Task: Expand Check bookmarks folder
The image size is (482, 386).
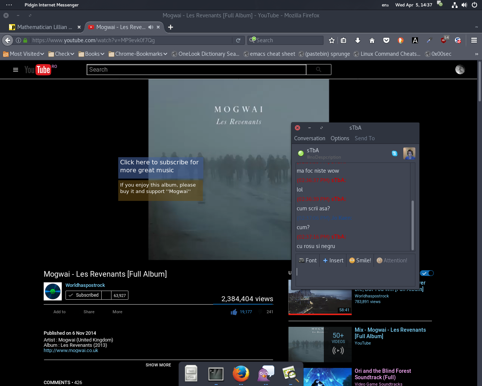Action: pyautogui.click(x=61, y=54)
